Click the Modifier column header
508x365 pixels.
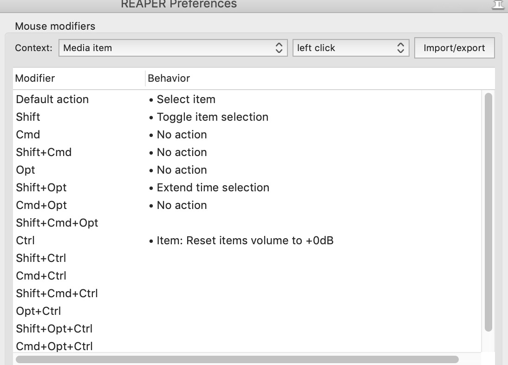click(x=35, y=78)
